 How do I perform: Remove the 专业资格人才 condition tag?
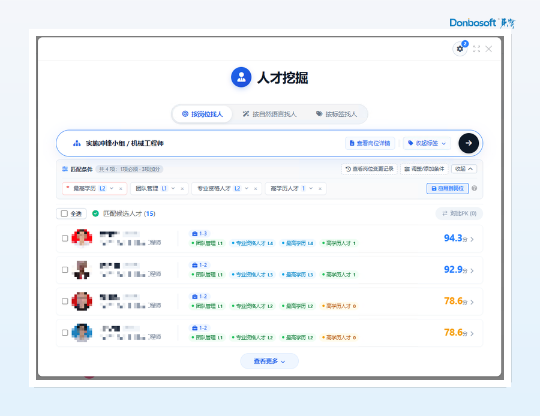(x=256, y=189)
